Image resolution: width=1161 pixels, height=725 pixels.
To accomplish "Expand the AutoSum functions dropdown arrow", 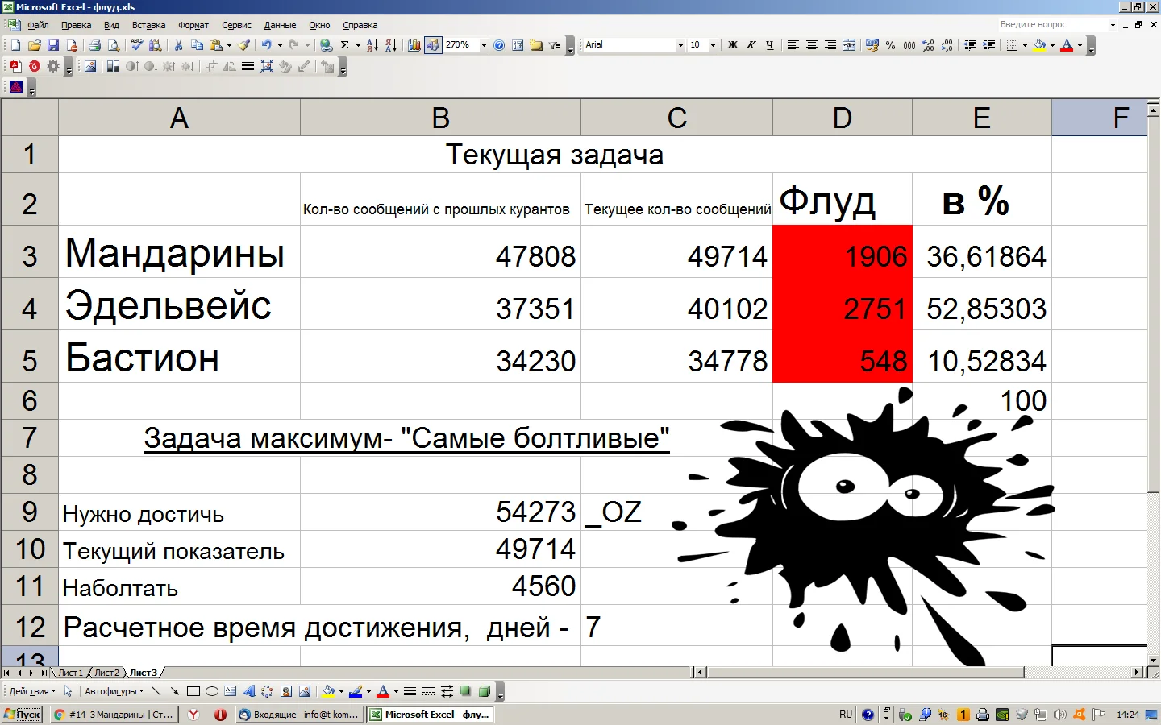I will (x=358, y=45).
